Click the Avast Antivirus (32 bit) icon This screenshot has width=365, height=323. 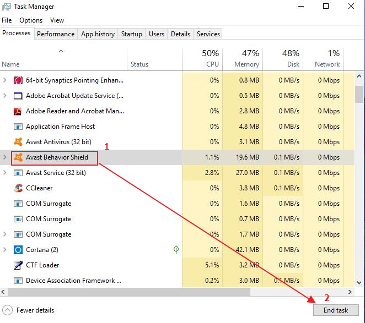[18, 142]
